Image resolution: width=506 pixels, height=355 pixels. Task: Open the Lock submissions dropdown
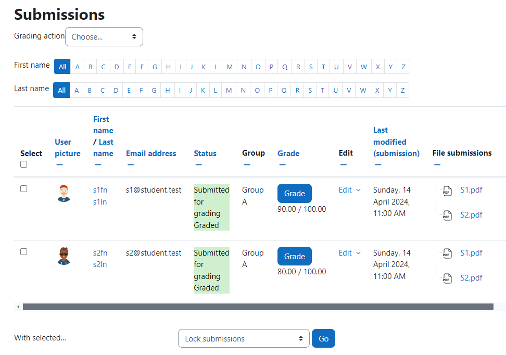(244, 338)
